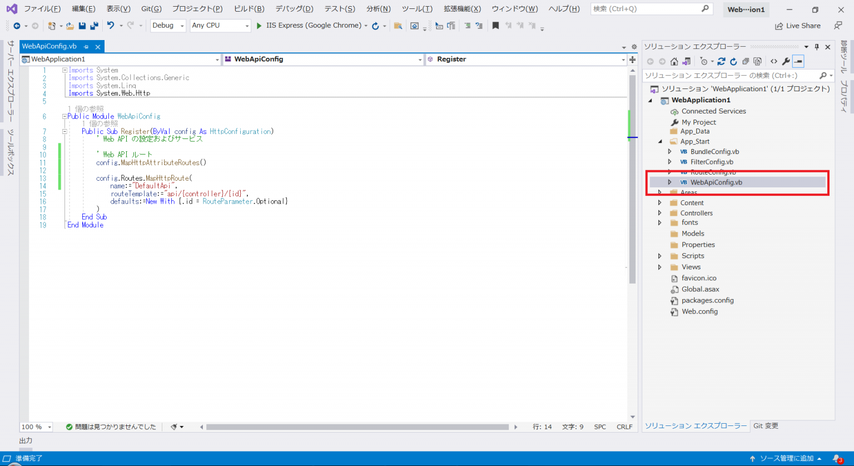Open Properties via the wrench icon

coord(786,61)
